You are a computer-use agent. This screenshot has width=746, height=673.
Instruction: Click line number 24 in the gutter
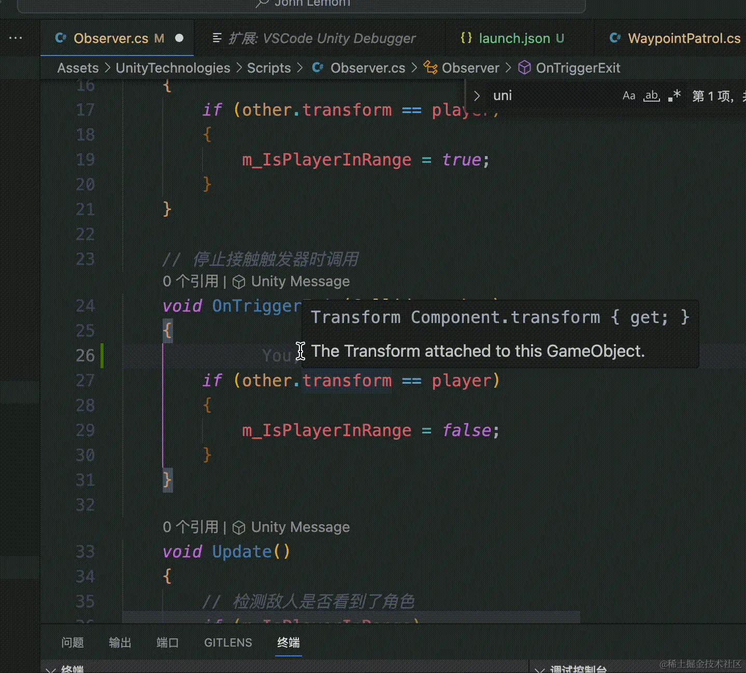click(x=85, y=306)
